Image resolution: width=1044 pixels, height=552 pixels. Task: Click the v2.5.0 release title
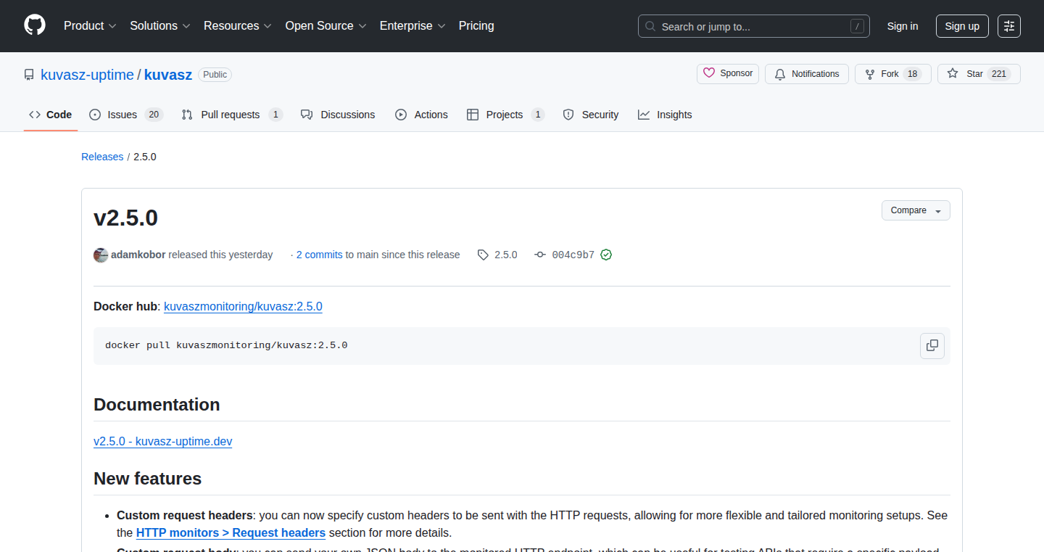click(x=126, y=218)
